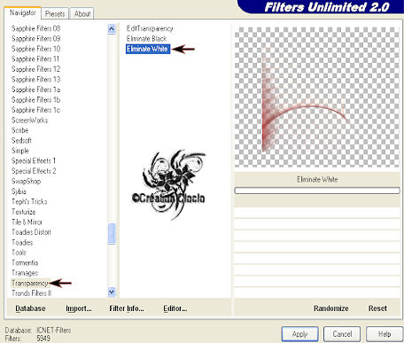Screen dimensions: 404x343
Task: Click the Apply button
Action: [x=299, y=334]
